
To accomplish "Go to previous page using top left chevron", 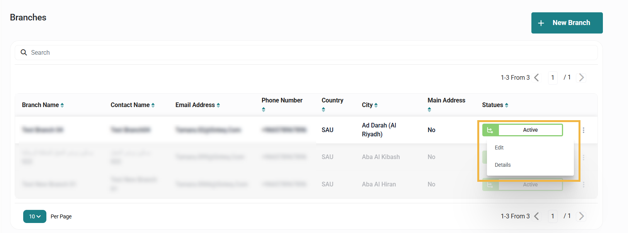I will pyautogui.click(x=536, y=77).
